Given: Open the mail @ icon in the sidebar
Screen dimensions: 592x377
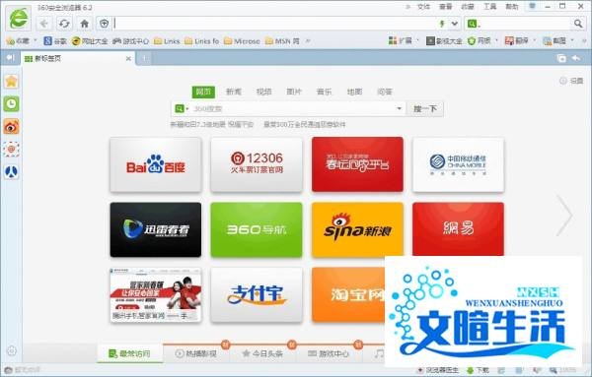Looking at the screenshot, I should coord(11,150).
